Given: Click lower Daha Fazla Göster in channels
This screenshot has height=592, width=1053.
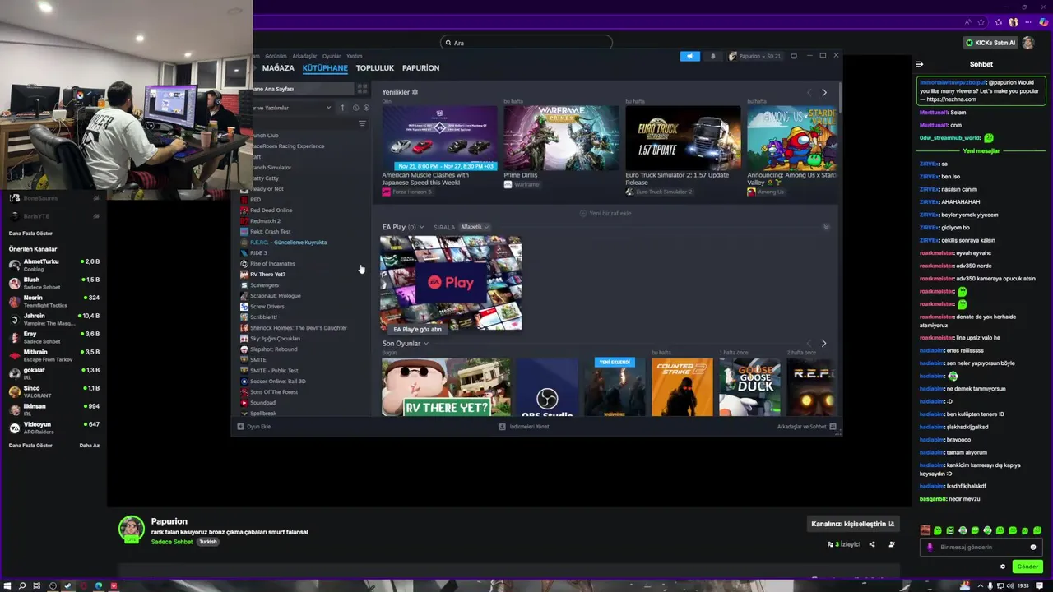Looking at the screenshot, I should click(x=30, y=445).
